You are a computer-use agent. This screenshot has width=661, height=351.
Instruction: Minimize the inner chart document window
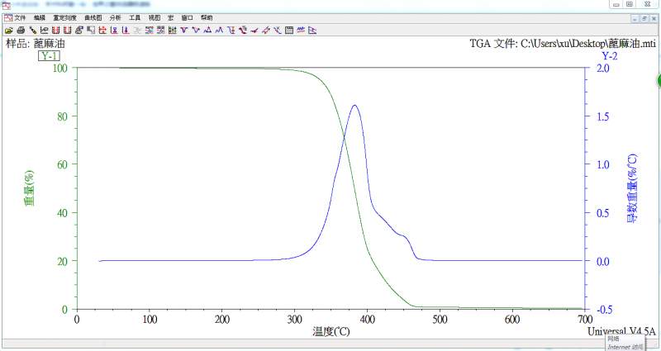pyautogui.click(x=635, y=18)
